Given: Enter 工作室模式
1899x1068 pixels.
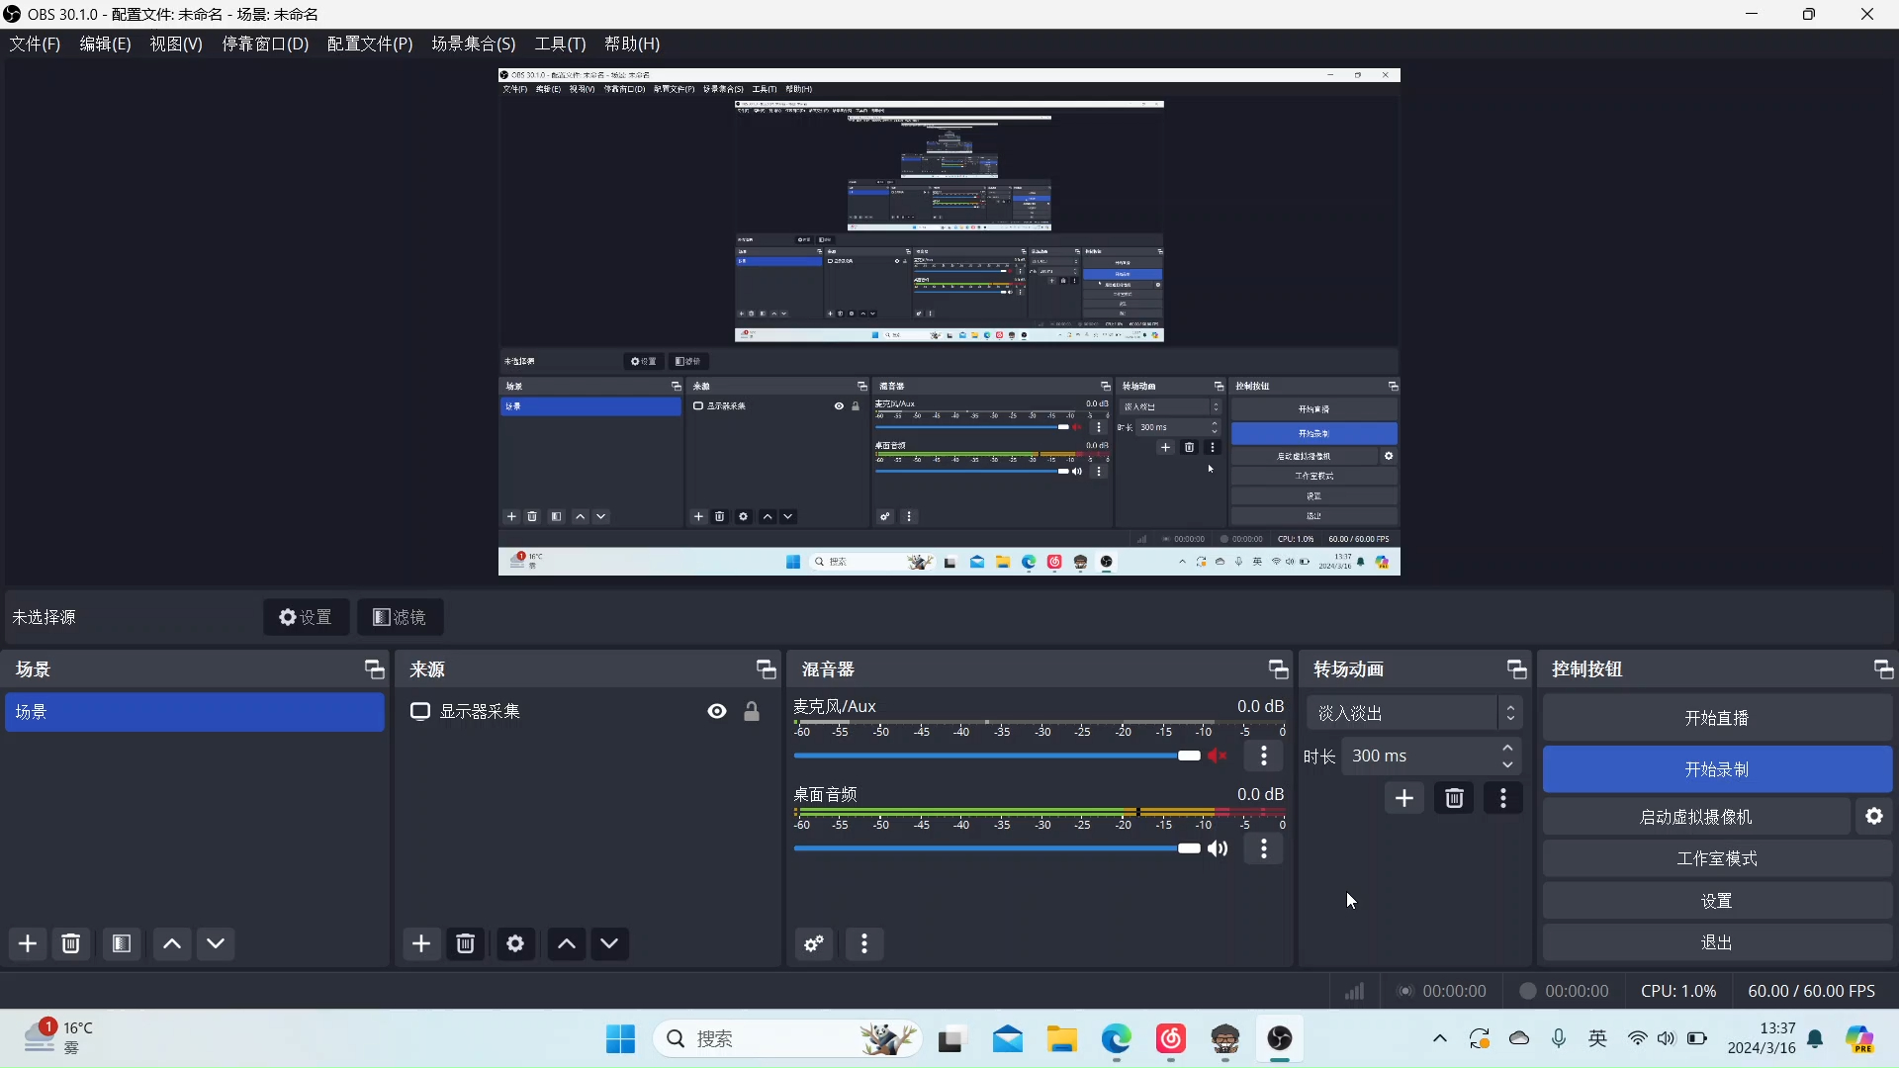Looking at the screenshot, I should tap(1717, 858).
